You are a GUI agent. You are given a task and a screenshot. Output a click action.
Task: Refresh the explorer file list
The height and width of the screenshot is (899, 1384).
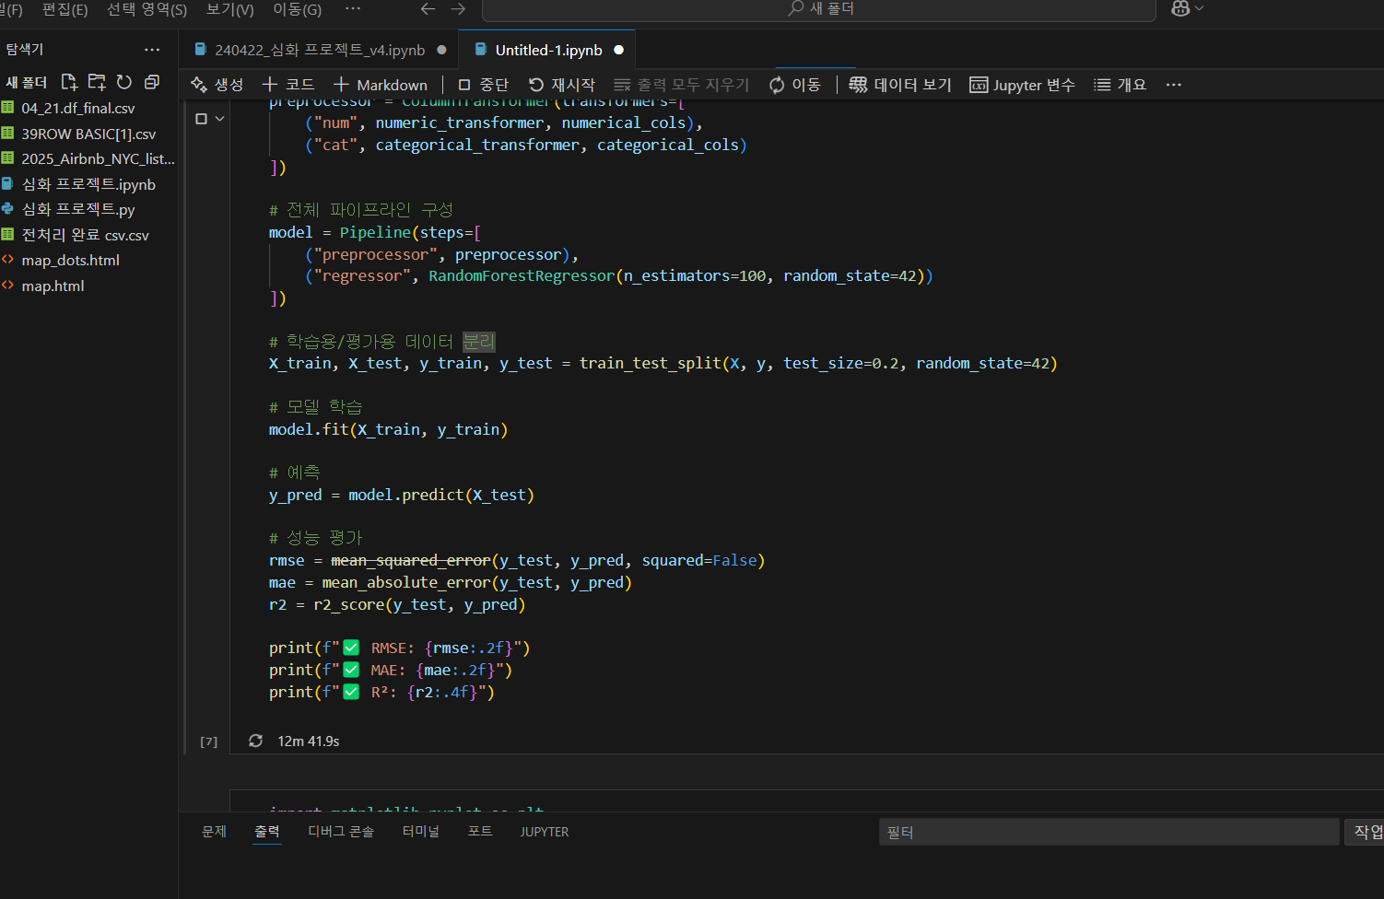(x=124, y=82)
